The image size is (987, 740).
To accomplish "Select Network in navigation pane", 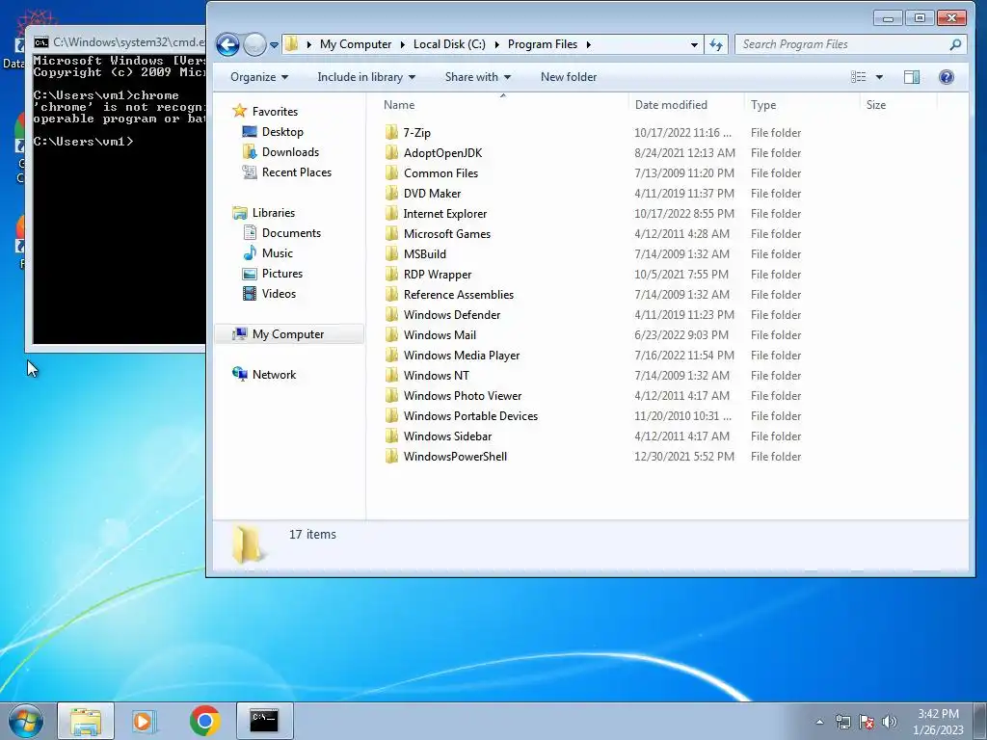I will (x=274, y=375).
